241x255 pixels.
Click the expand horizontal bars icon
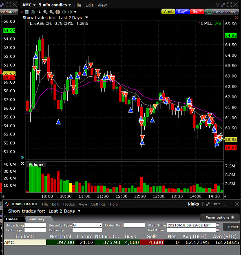tap(64, 12)
